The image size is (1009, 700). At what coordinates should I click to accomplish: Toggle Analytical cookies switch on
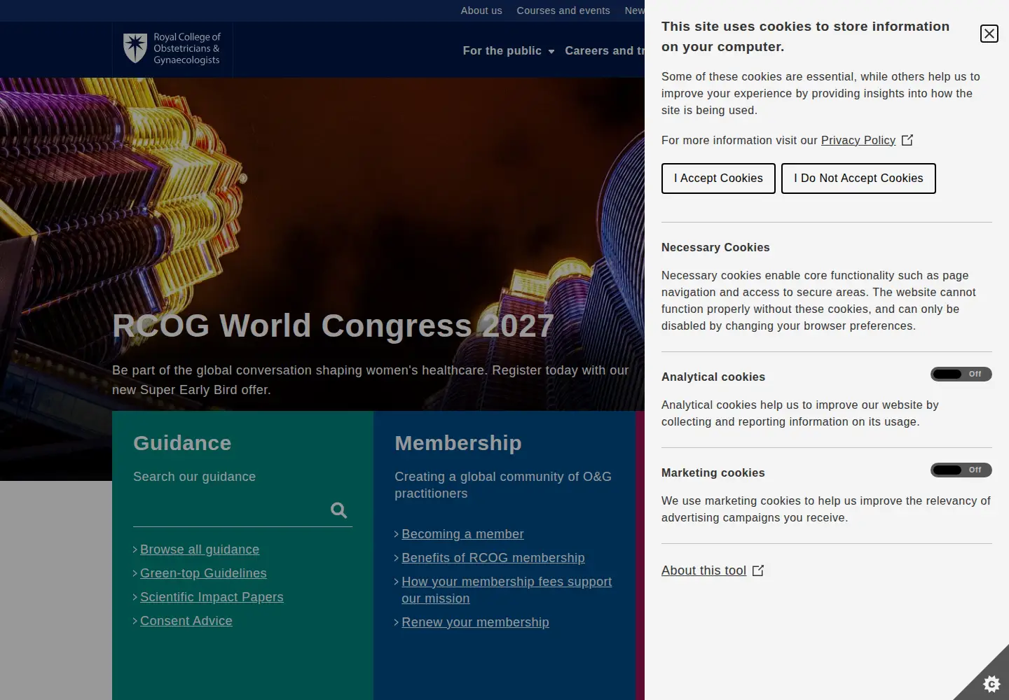(x=961, y=374)
